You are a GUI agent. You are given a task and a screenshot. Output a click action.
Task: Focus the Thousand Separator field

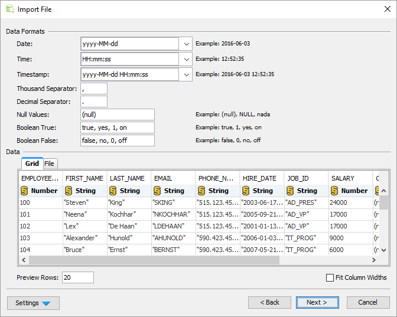[94, 89]
